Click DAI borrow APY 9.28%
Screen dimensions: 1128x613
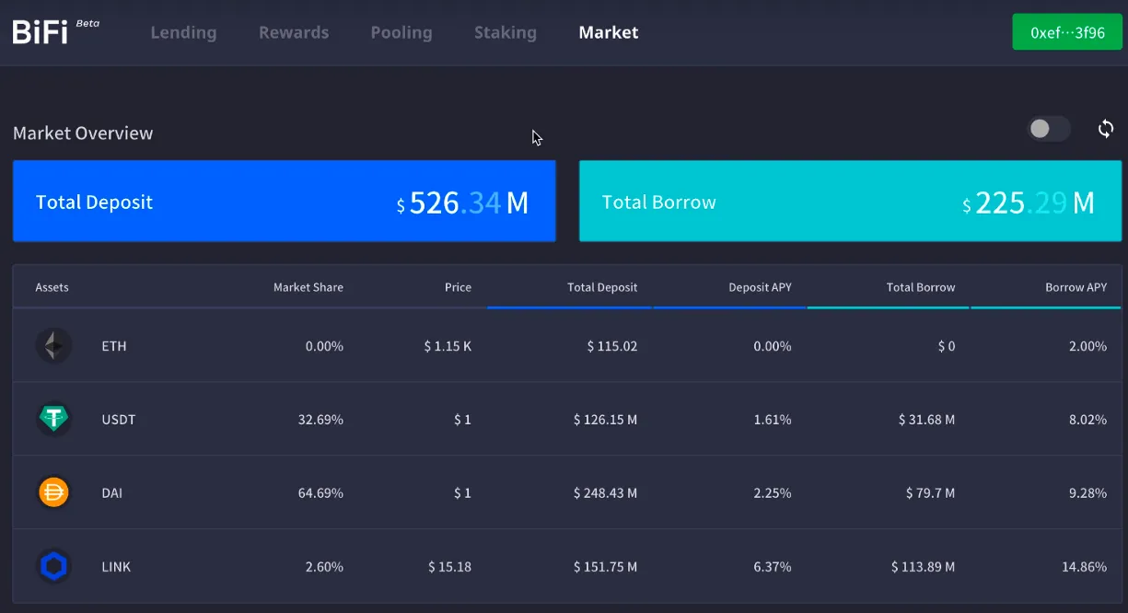coord(1087,493)
